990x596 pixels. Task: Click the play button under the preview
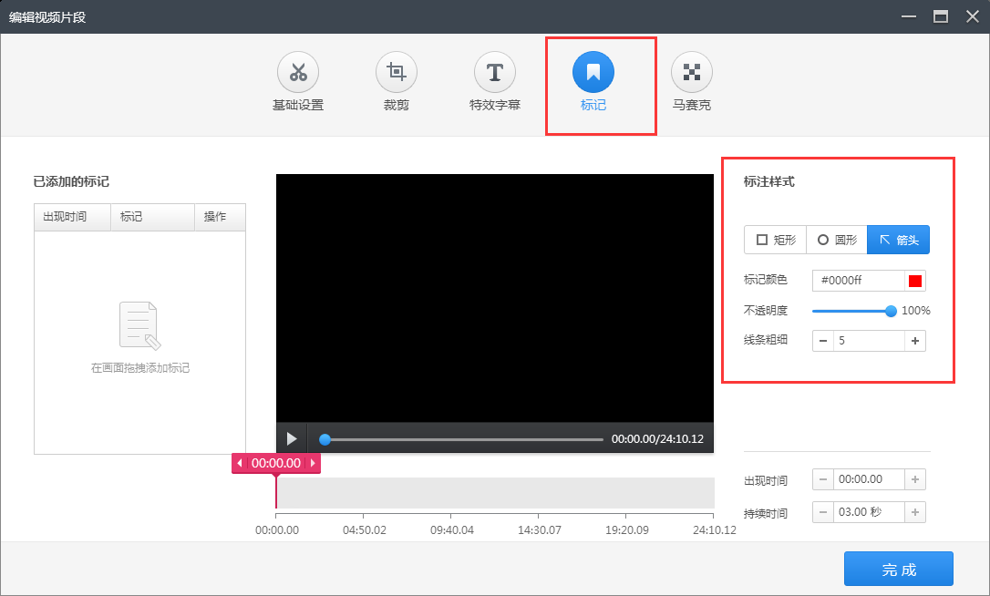click(x=292, y=438)
